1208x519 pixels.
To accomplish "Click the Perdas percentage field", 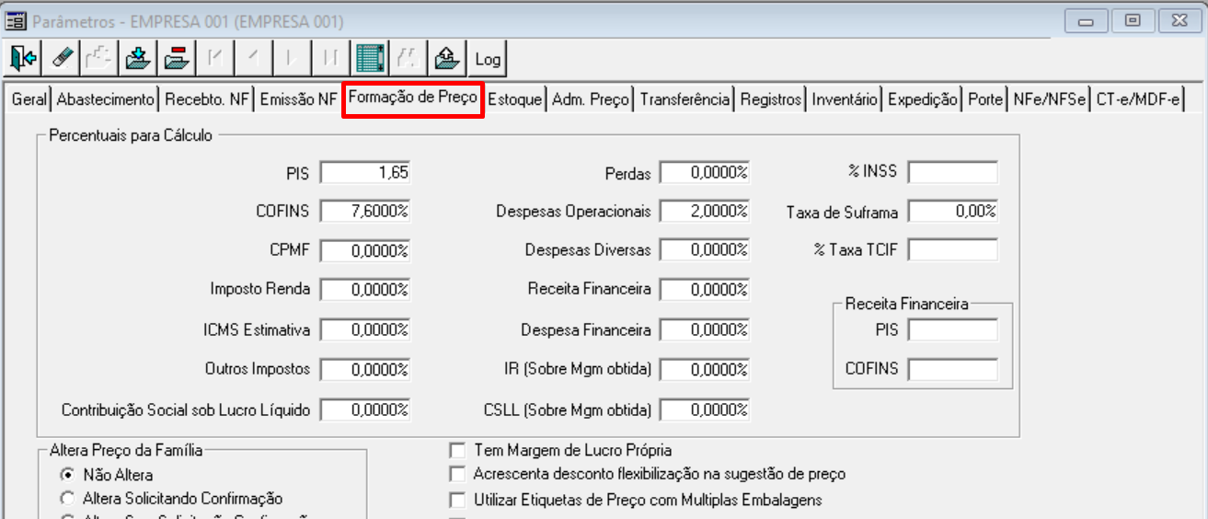I will [705, 173].
